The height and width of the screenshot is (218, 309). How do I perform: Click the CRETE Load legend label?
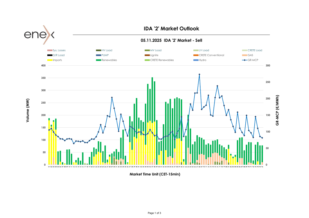tap(255, 50)
